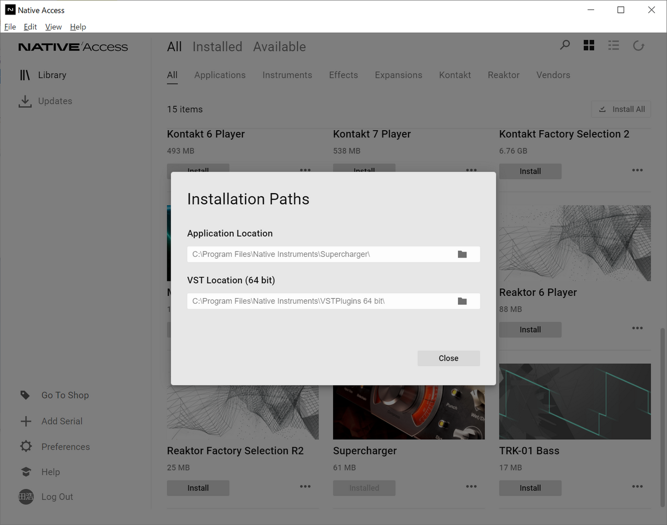The image size is (667, 525).
Task: Select the top-level All view
Action: coord(175,47)
